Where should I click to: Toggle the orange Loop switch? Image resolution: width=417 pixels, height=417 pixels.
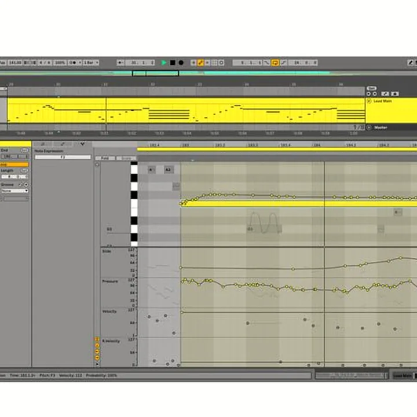275,63
